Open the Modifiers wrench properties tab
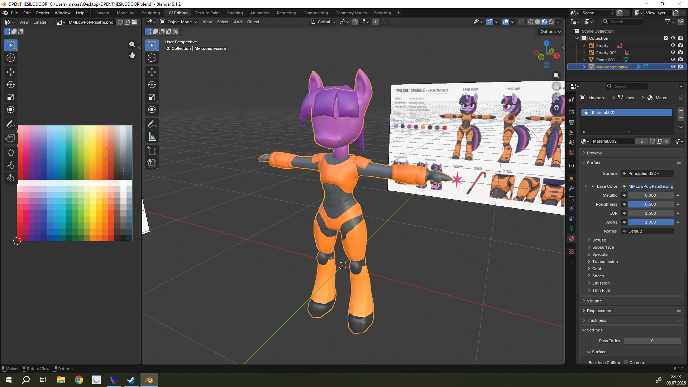 (572, 188)
